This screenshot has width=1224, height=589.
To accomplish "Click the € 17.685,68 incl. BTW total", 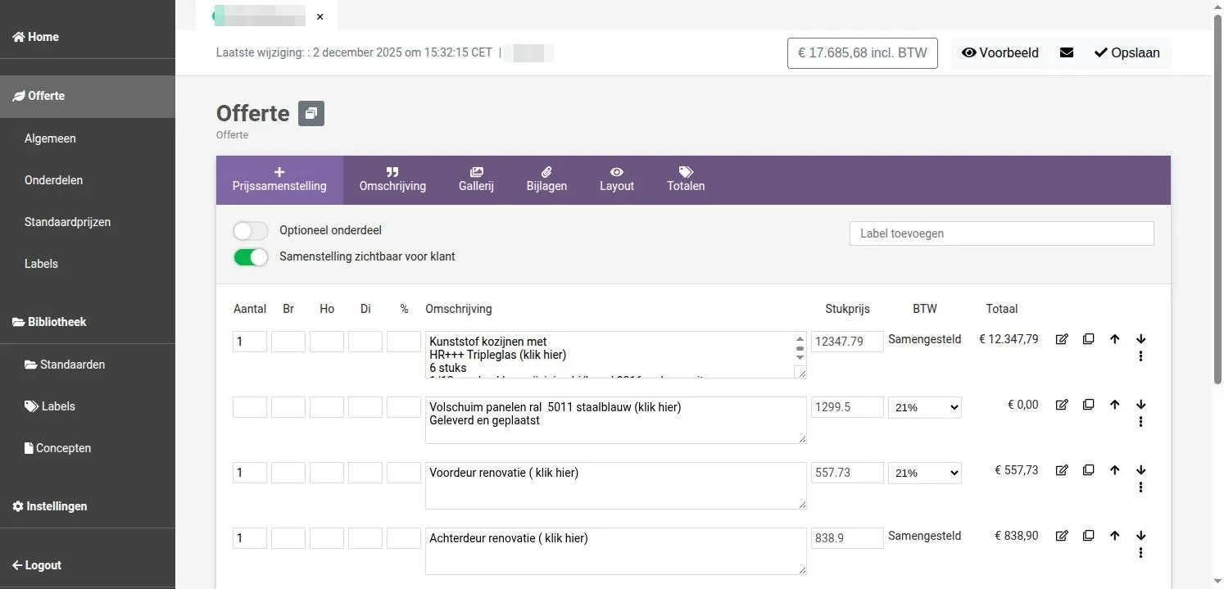I will pyautogui.click(x=862, y=52).
